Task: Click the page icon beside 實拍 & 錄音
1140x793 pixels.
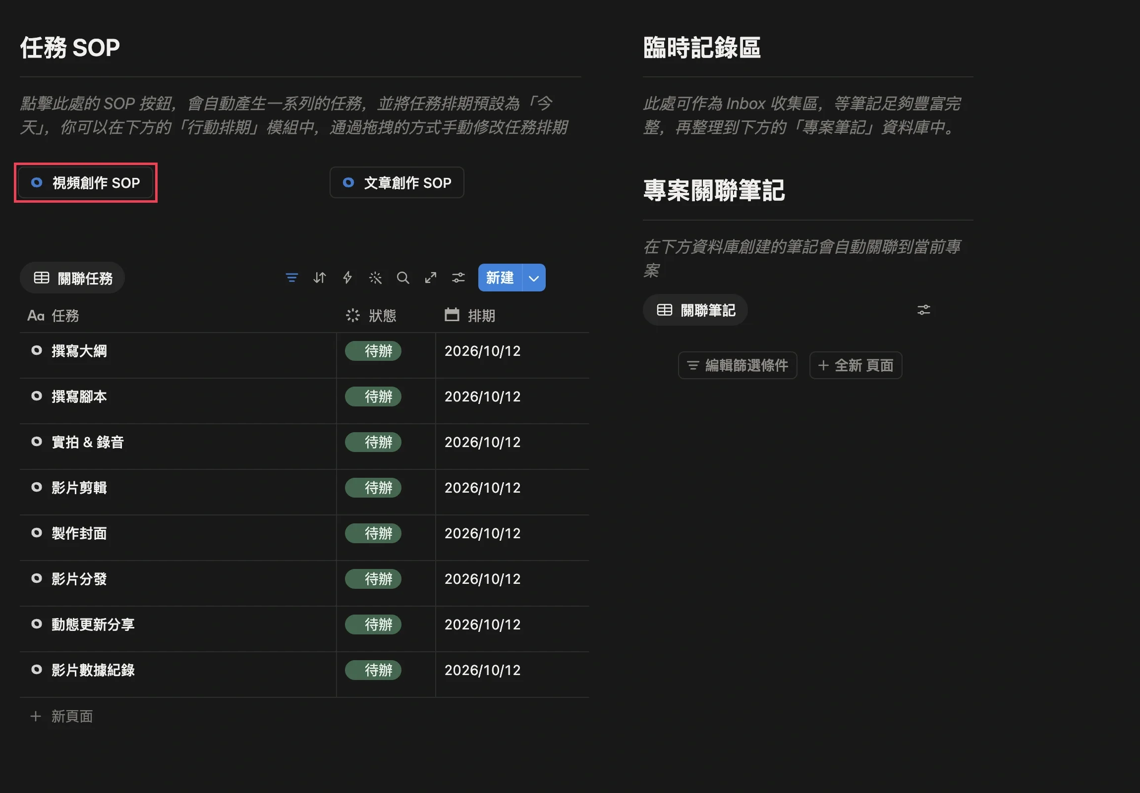Action: pos(36,442)
